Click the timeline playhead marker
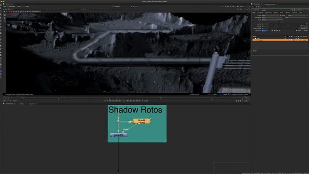The height and width of the screenshot is (174, 309). tap(23, 97)
